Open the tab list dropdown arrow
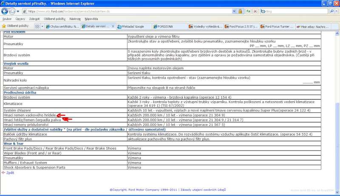The height and width of the screenshot is (196, 340). click(42, 26)
